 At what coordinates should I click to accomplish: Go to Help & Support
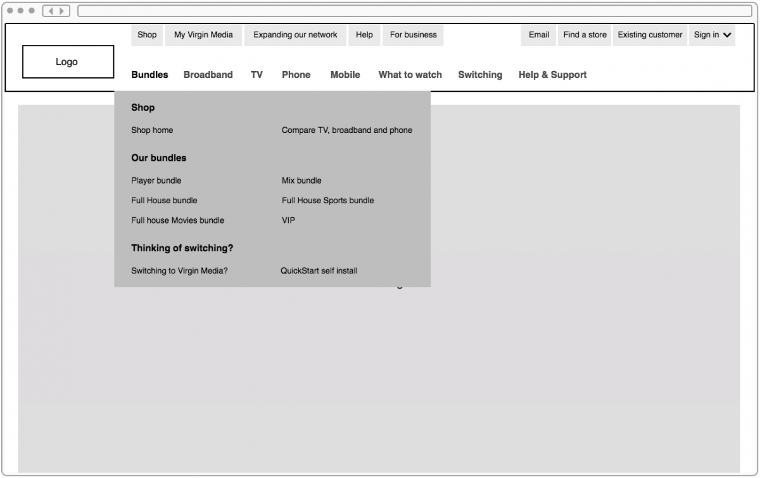coord(552,74)
